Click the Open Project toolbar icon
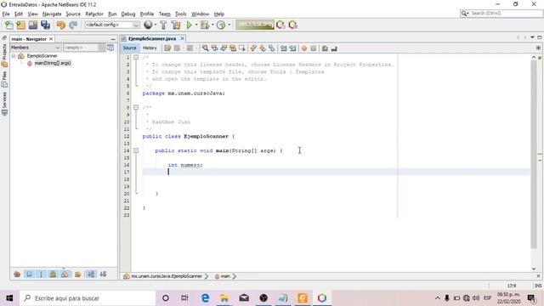 tap(33, 25)
